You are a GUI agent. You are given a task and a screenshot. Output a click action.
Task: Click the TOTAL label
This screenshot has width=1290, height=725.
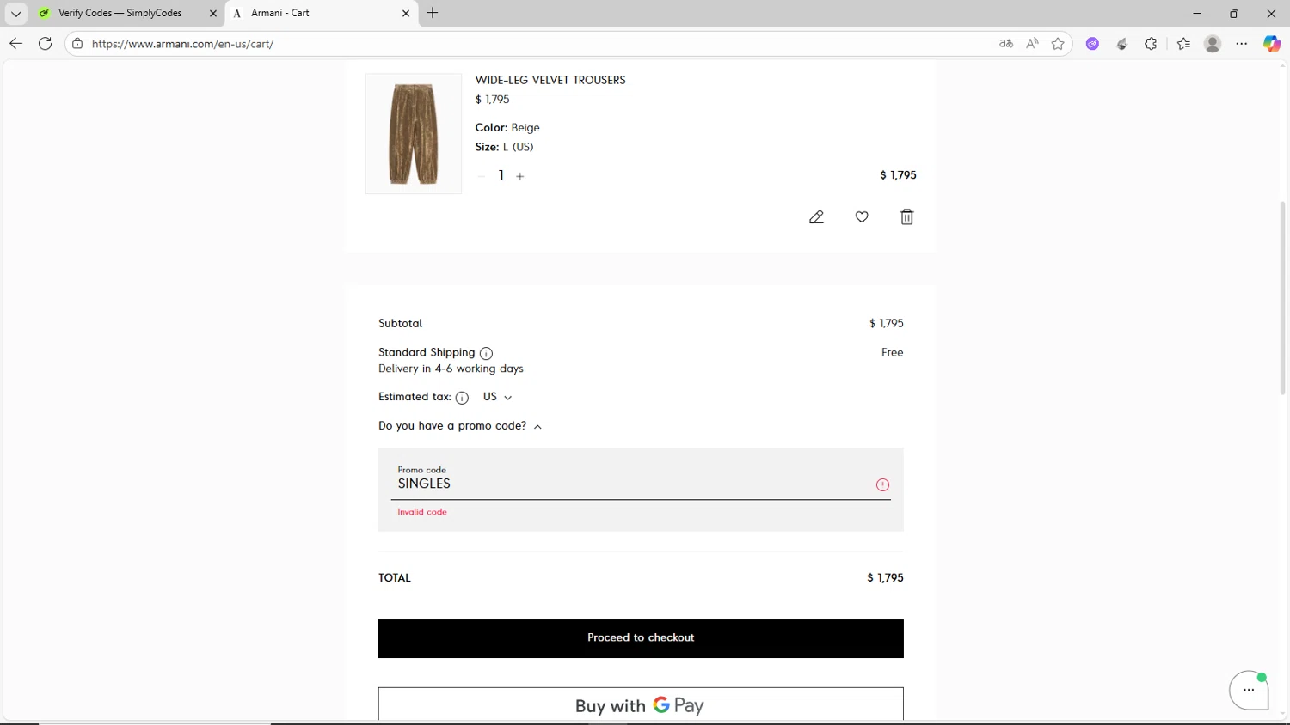click(395, 578)
